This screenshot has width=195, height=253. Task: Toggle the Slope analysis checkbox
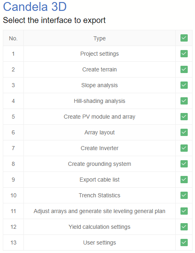coord(184,85)
